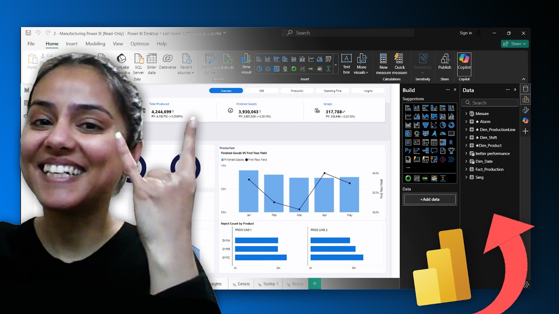Click the trophy Metrics visual icon

451,150
